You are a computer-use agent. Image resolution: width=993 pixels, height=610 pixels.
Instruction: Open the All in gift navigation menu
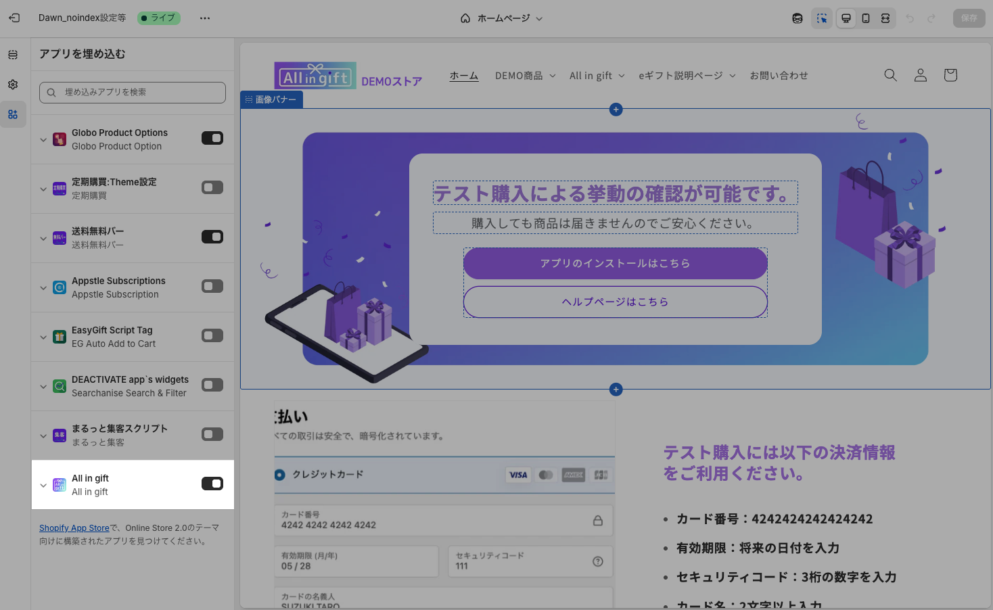pyautogui.click(x=597, y=76)
